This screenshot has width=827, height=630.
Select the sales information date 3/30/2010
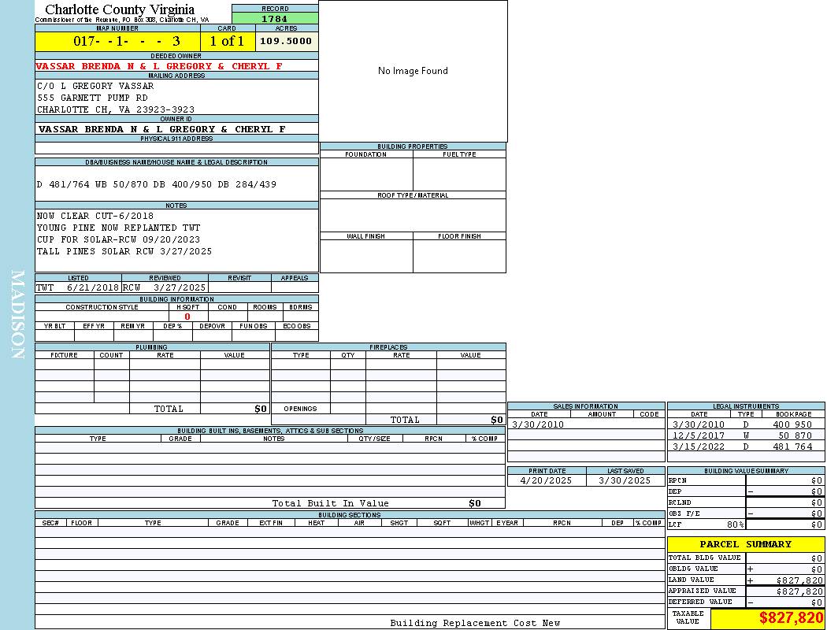click(x=538, y=424)
